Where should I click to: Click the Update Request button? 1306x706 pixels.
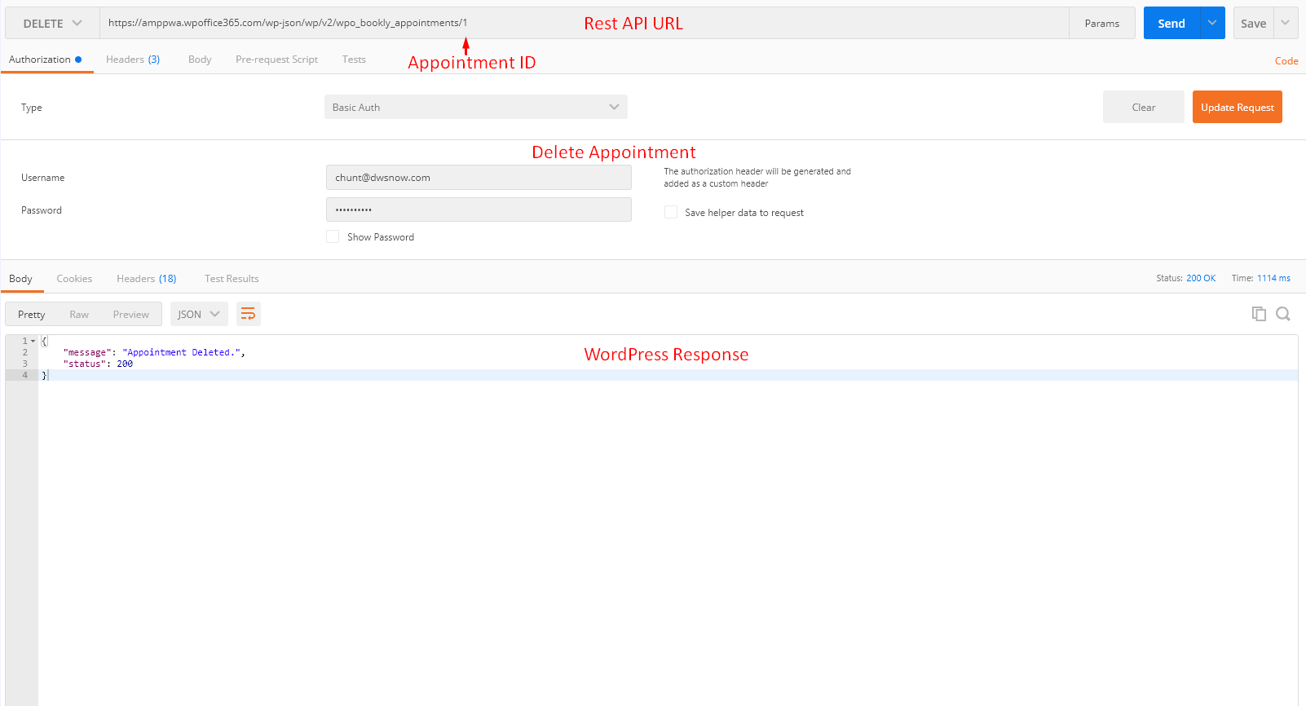tap(1238, 107)
